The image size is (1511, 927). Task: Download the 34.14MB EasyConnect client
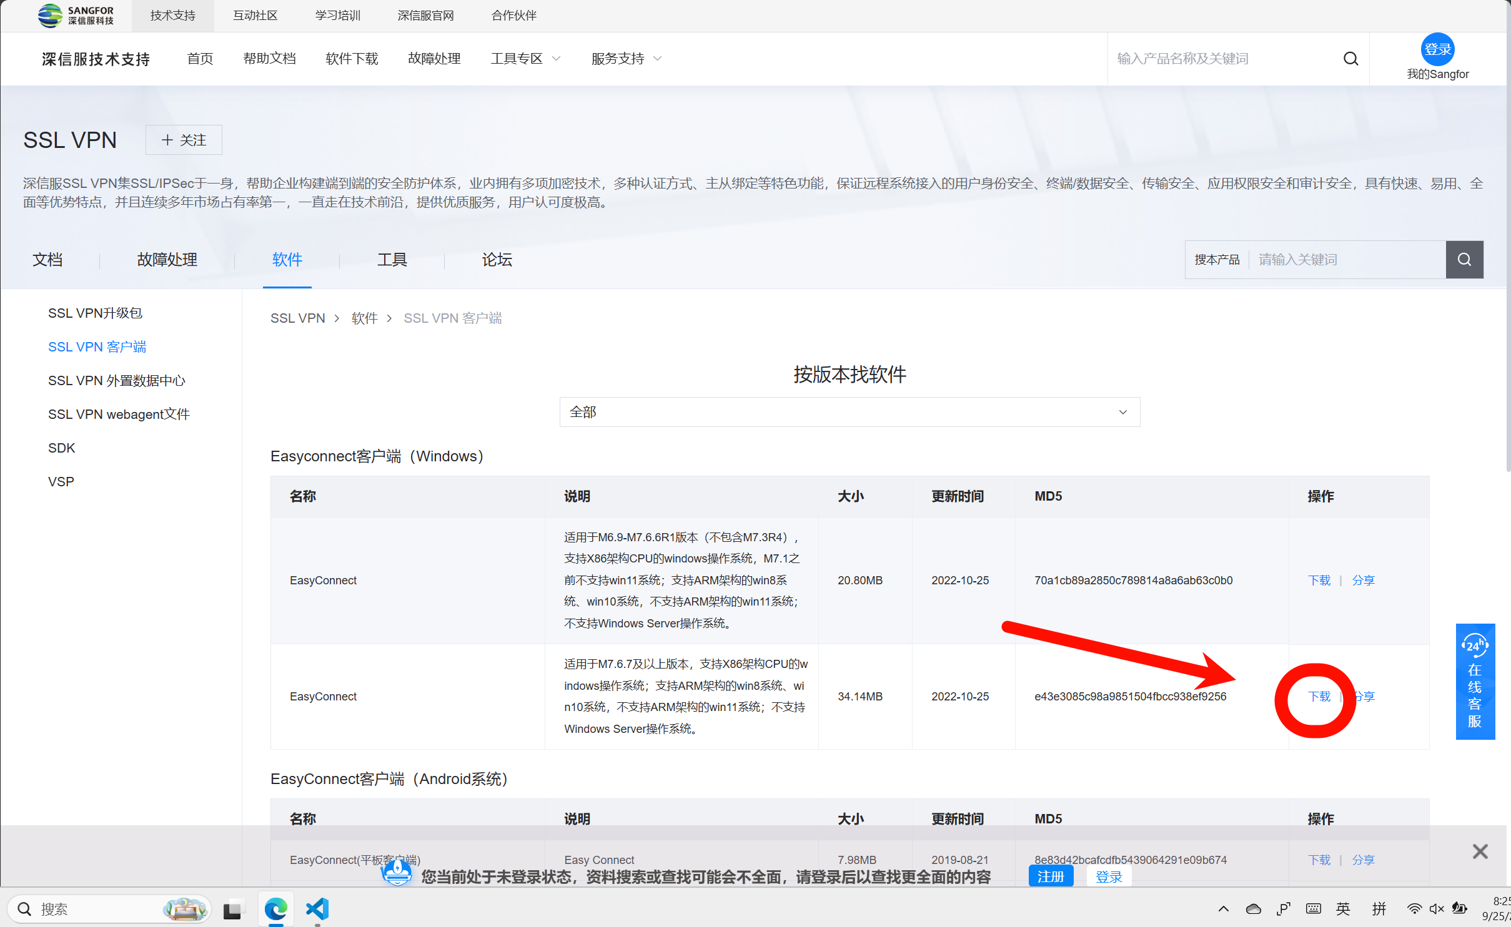(x=1319, y=697)
